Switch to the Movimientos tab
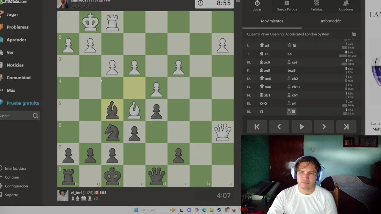The image size is (381, 214). [x=272, y=21]
